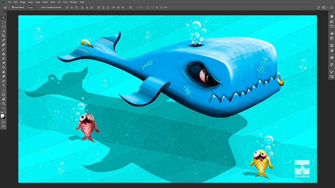This screenshot has height=188, width=335.
Task: Select the Rotate View tool
Action: pos(3,99)
